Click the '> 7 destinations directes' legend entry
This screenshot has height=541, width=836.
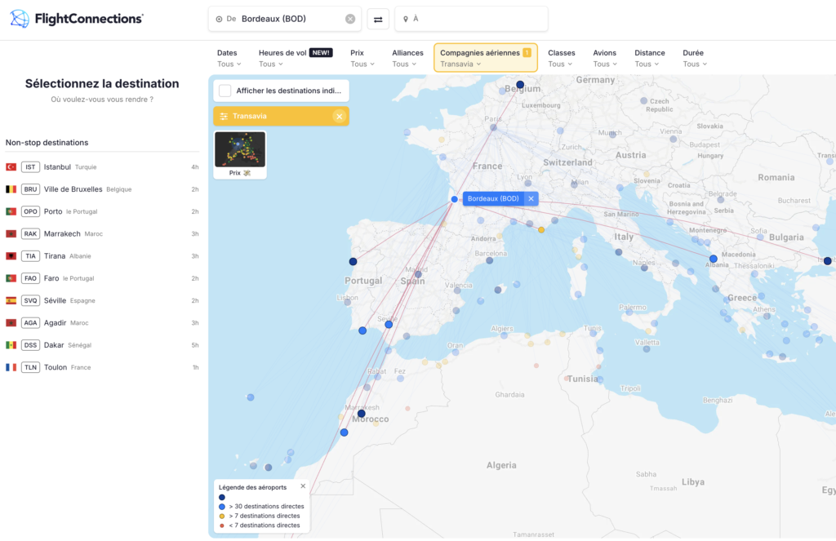[x=260, y=516]
